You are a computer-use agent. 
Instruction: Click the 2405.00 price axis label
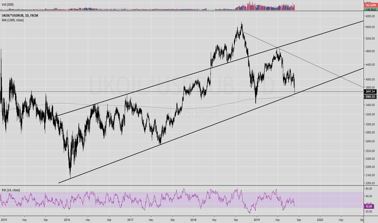[x=370, y=159]
